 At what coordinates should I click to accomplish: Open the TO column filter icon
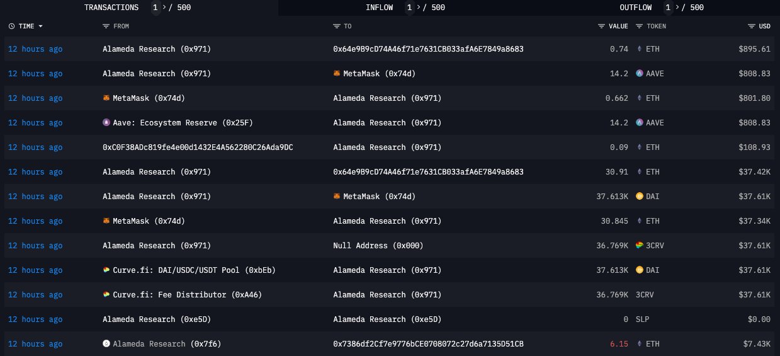point(336,26)
